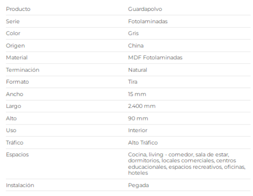This screenshot has width=253, height=196.
Task: Click the Gris color value
Action: (133, 33)
